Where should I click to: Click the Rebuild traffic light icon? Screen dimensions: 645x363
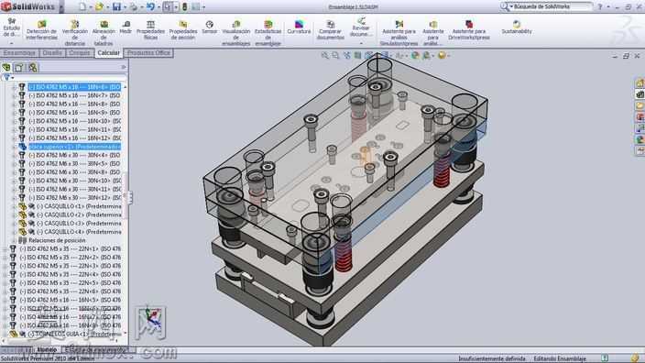(185, 6)
